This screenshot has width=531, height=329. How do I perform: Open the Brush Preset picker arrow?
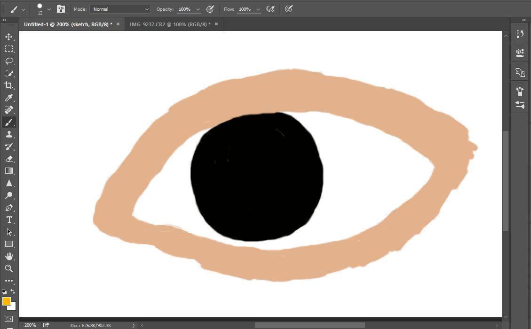click(49, 9)
